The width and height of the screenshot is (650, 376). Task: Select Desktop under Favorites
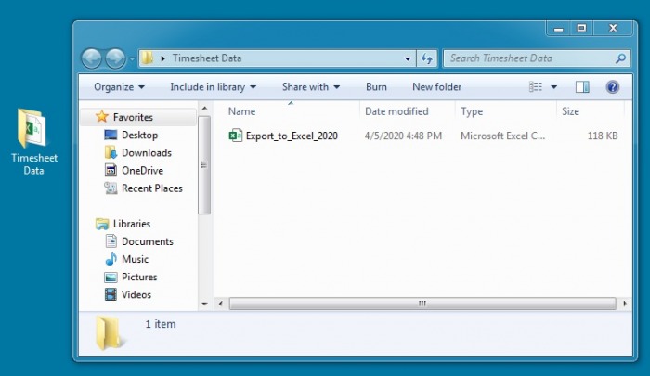(139, 136)
